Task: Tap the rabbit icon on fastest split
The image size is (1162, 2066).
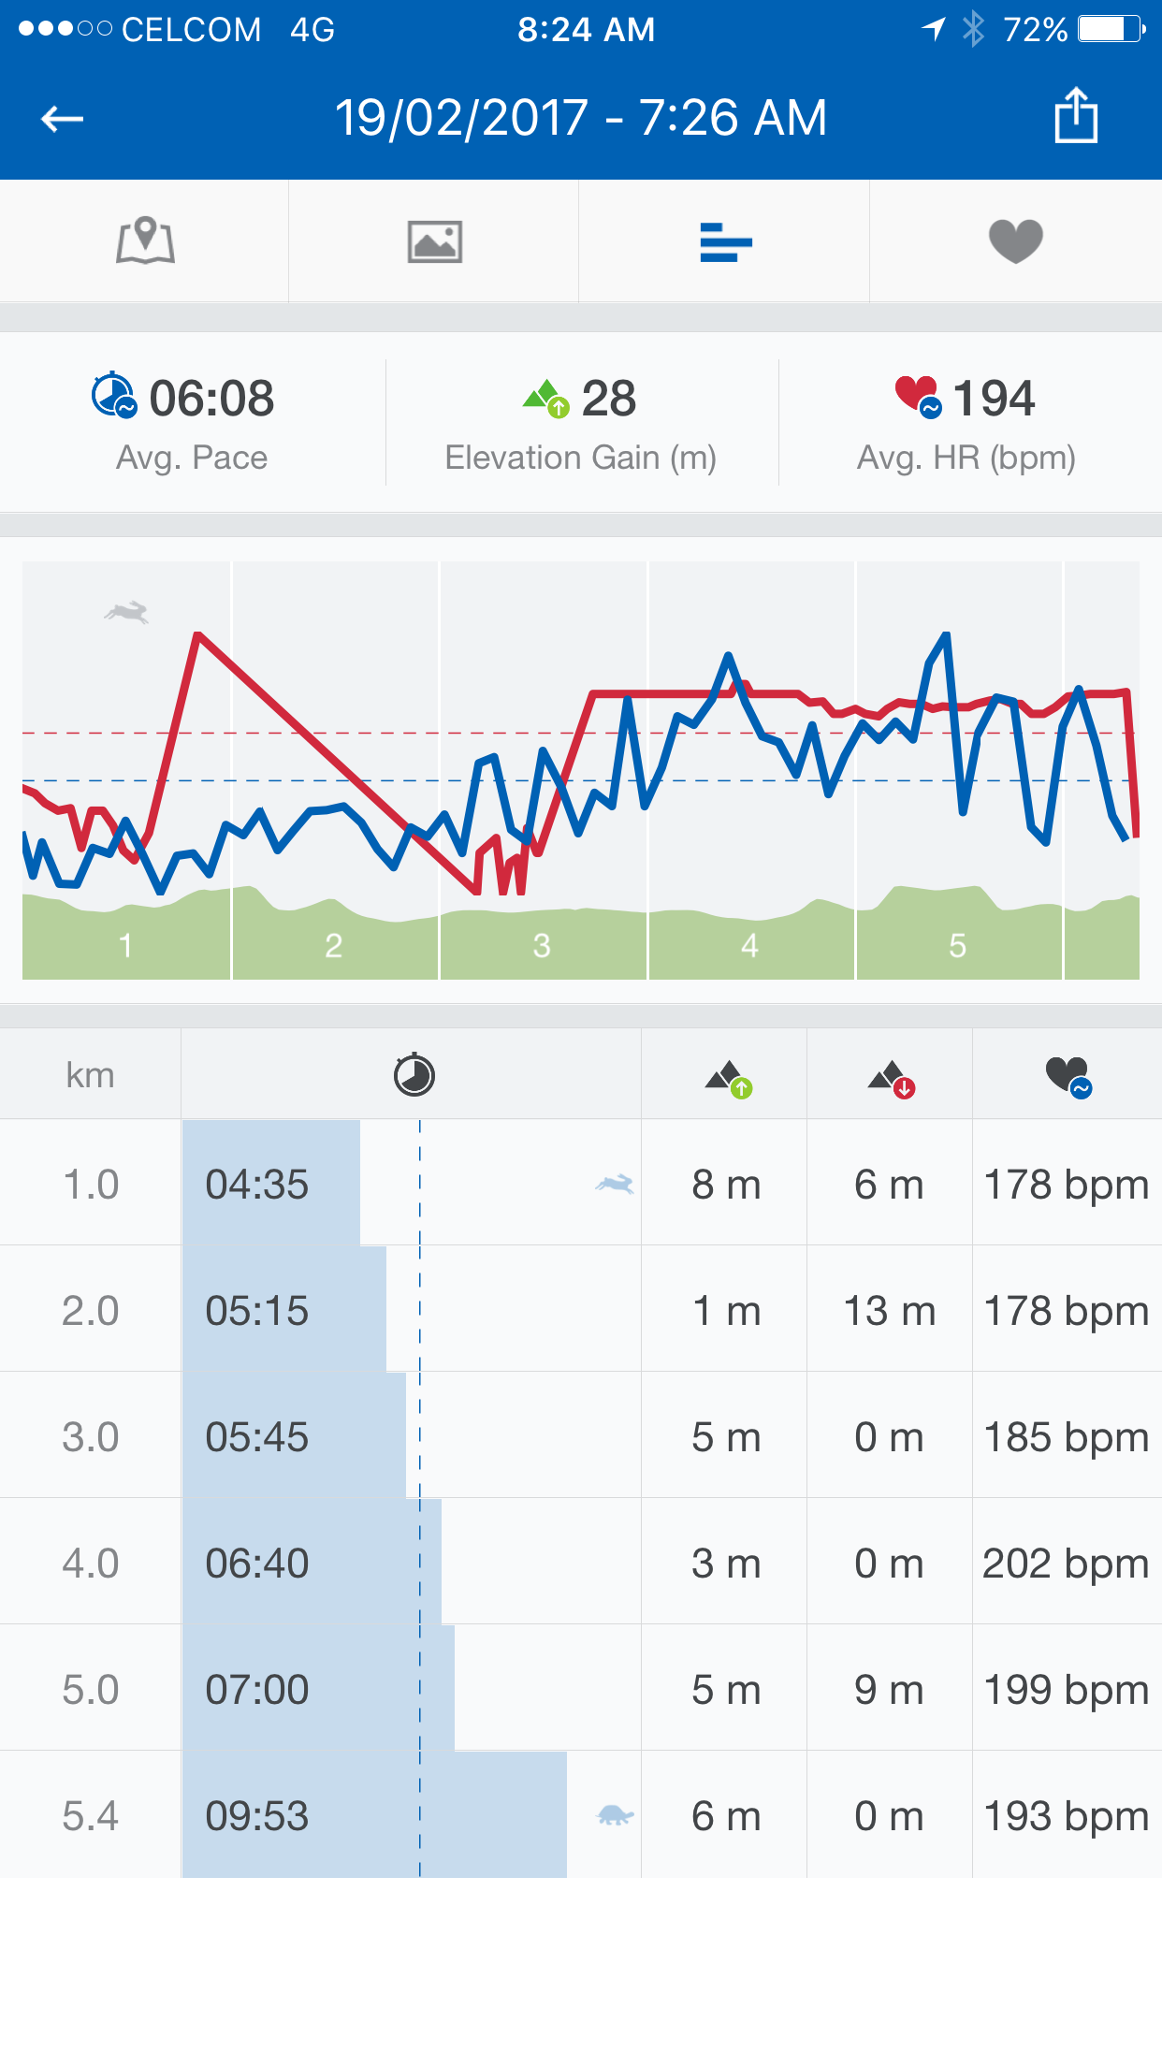Action: [x=615, y=1185]
